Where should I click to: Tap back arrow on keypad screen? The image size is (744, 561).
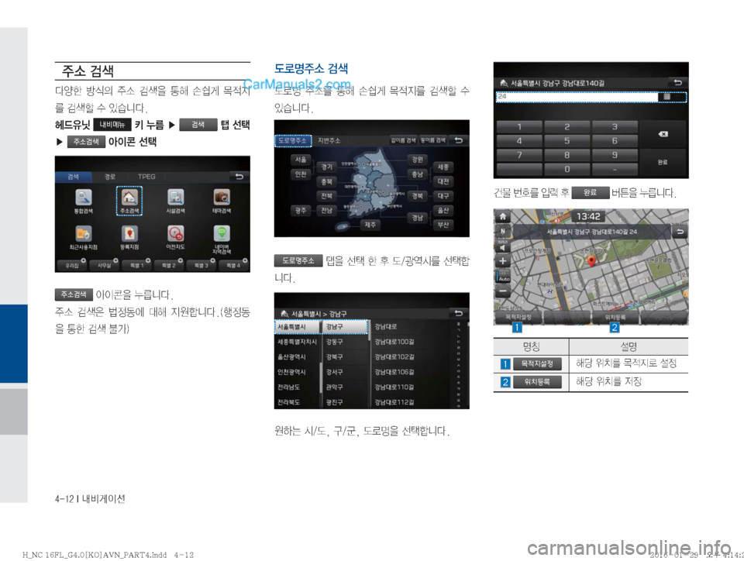tap(677, 82)
